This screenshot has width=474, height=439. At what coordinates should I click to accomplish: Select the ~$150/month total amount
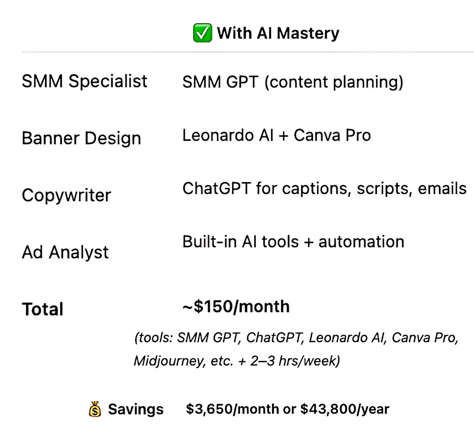(236, 306)
